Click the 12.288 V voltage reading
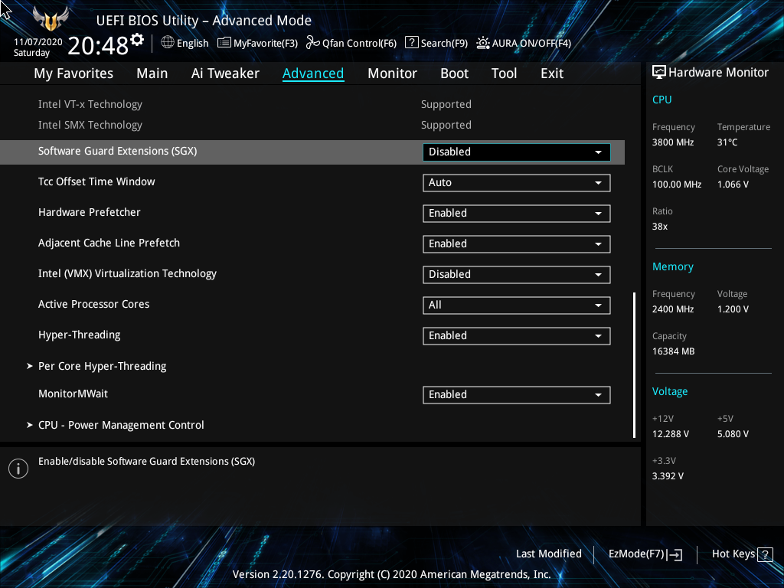 671,434
